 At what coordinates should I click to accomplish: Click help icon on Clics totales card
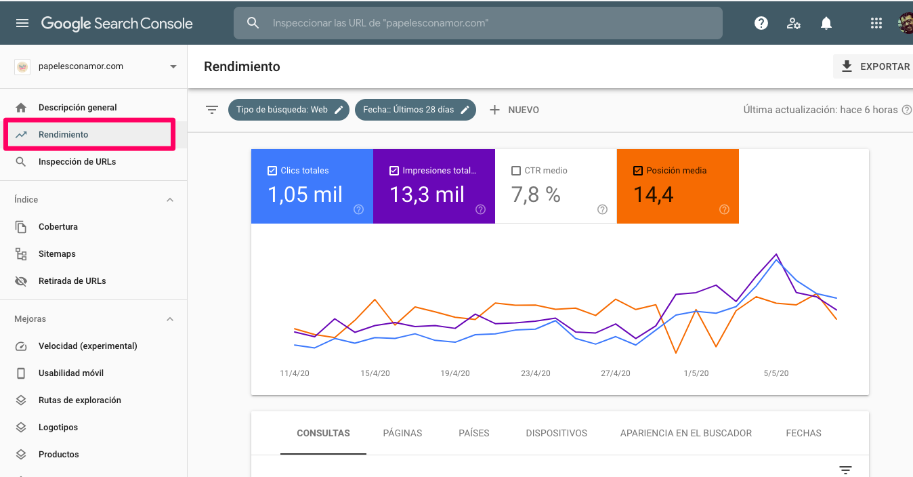point(359,209)
